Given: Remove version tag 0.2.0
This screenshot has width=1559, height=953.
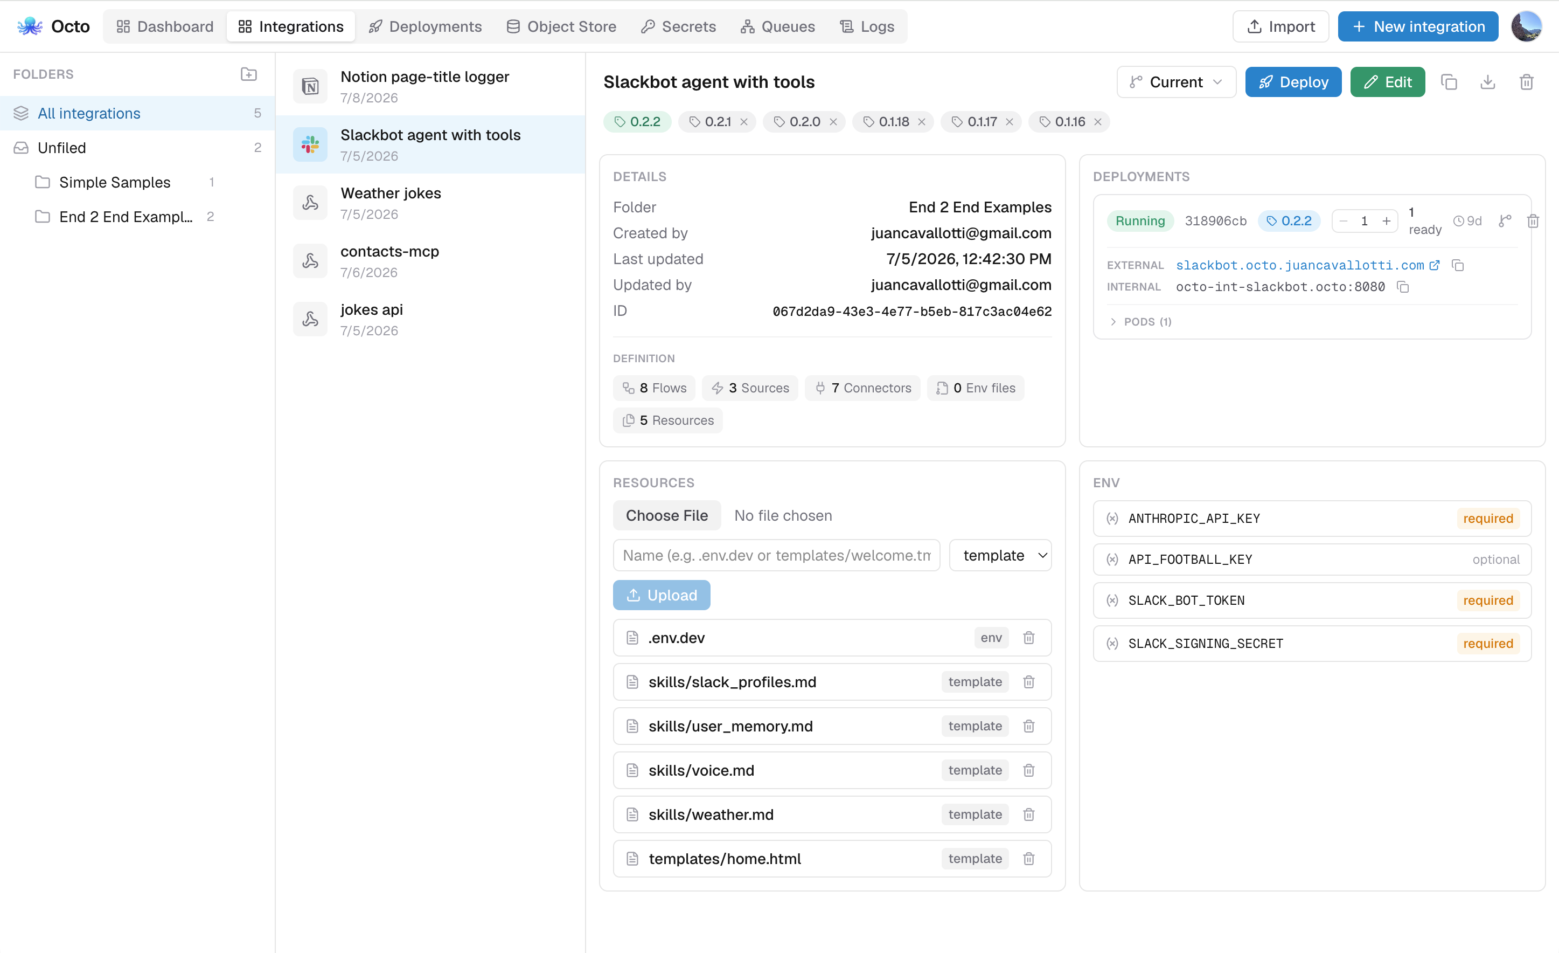Looking at the screenshot, I should coord(833,122).
